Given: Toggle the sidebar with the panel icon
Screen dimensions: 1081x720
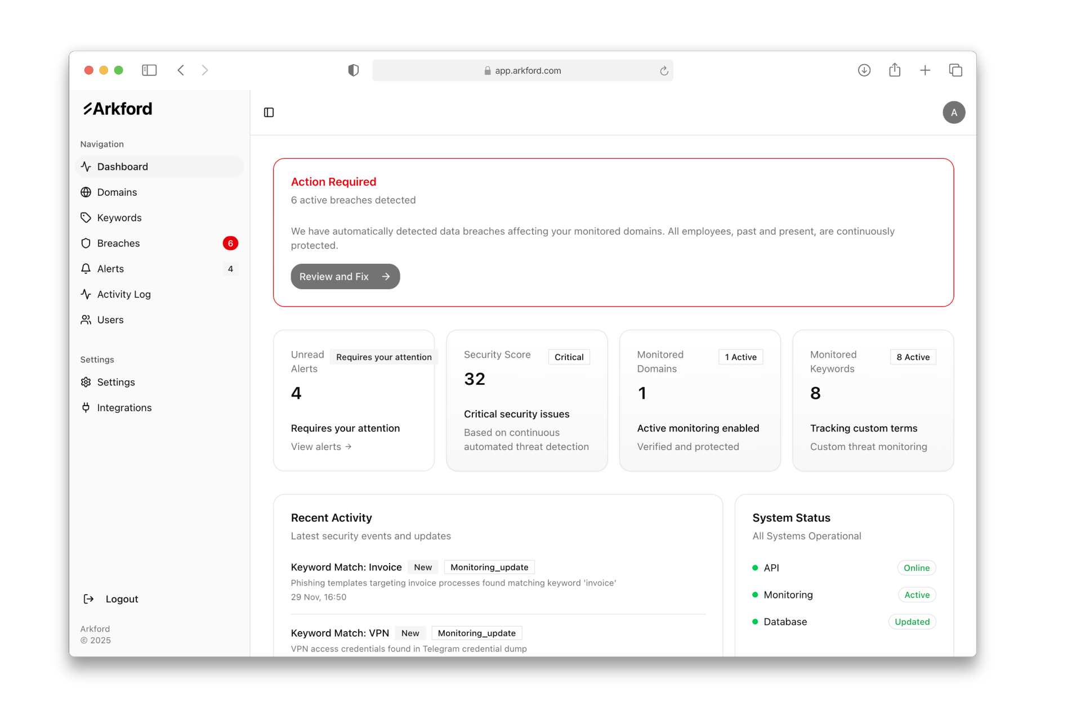Looking at the screenshot, I should pos(268,112).
